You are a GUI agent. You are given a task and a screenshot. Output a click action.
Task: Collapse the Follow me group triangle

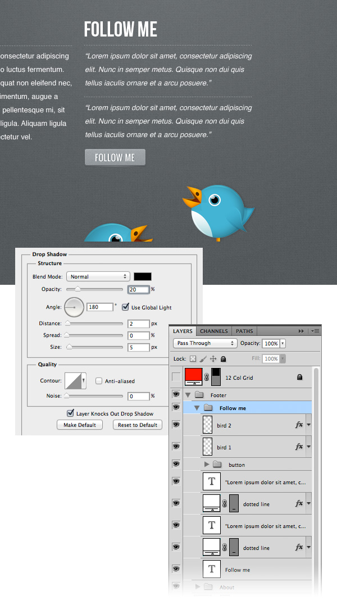[x=197, y=408]
